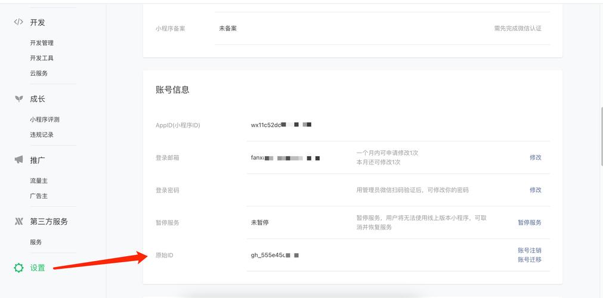603x298 pixels.
Task: Click the 开发 code brackets icon
Action: [18, 22]
